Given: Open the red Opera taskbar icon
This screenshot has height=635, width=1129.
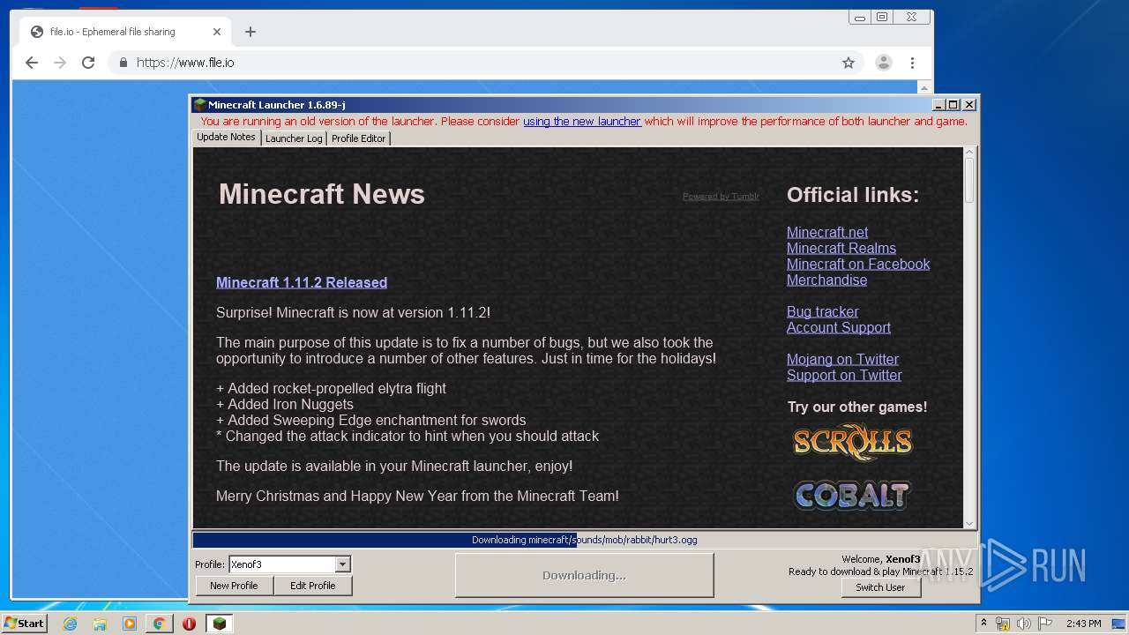Looking at the screenshot, I should (189, 624).
